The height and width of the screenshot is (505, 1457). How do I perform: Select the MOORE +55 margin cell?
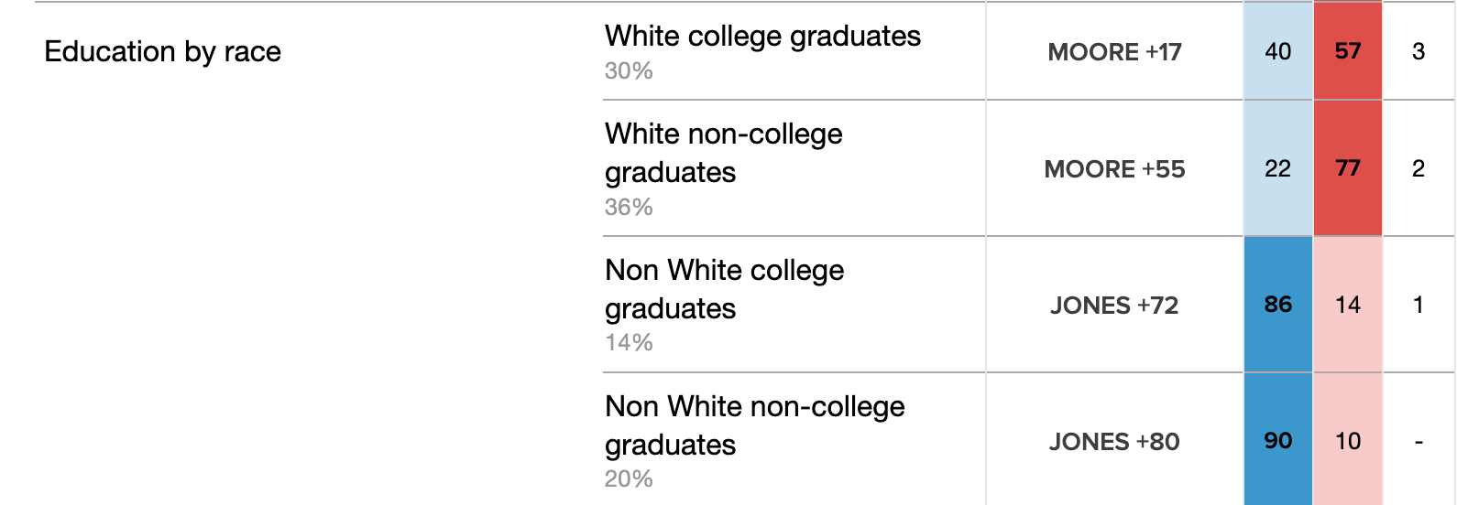[x=1114, y=169]
